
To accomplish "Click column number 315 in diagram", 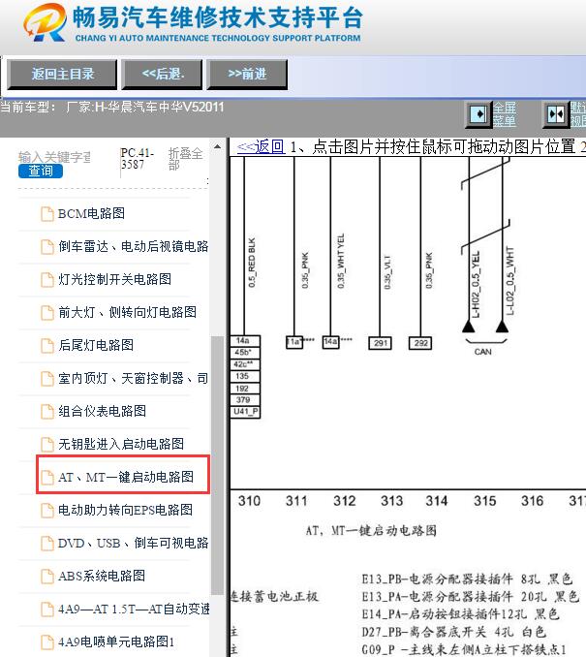I will (x=484, y=501).
